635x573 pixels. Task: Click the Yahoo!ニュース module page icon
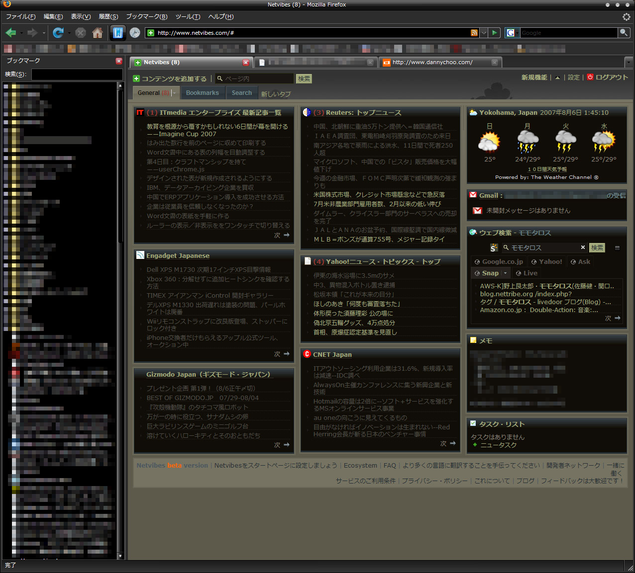[x=308, y=261]
